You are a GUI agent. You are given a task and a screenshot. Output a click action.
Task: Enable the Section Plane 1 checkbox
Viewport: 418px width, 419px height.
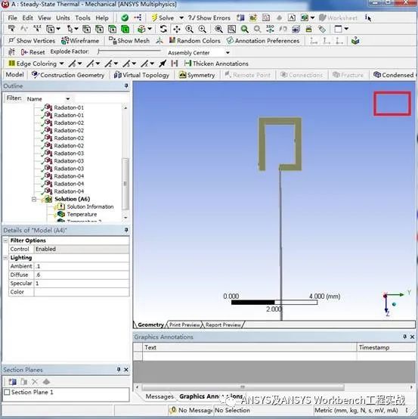pyautogui.click(x=8, y=392)
